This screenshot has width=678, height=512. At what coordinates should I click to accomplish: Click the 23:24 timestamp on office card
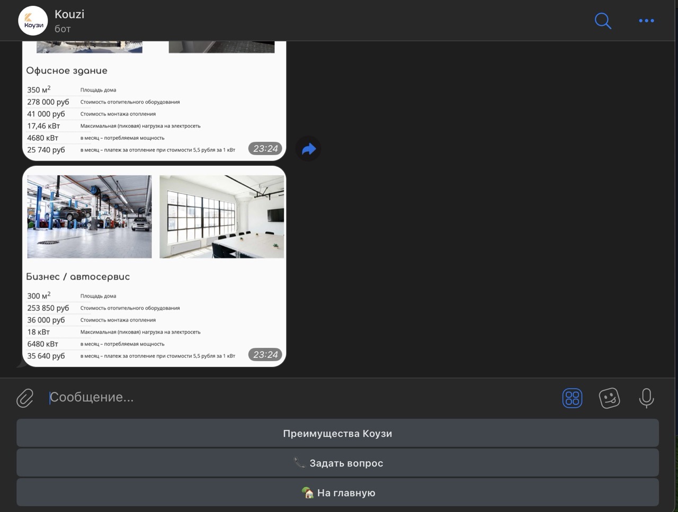point(265,149)
